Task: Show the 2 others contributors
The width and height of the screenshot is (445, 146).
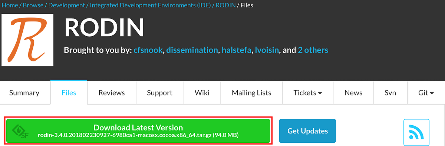Action: click(x=313, y=50)
